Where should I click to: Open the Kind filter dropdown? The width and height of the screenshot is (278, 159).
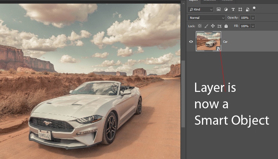point(200,10)
